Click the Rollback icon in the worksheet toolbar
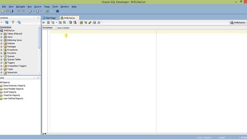This screenshot has height=139, width=247. pos(75,22)
